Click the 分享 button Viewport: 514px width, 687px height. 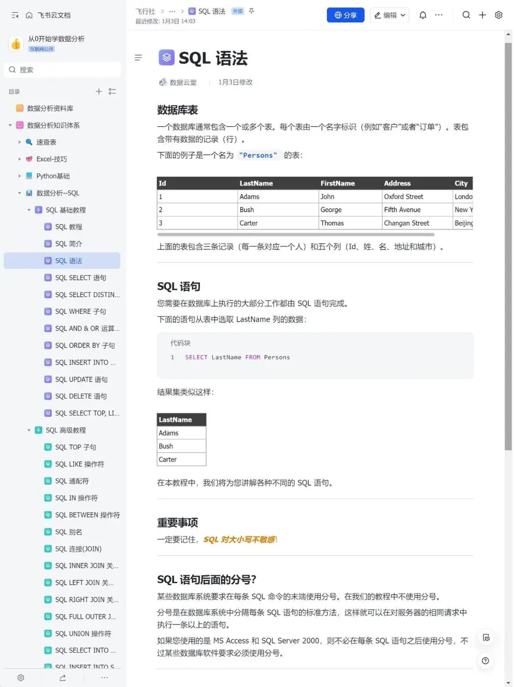tap(346, 15)
